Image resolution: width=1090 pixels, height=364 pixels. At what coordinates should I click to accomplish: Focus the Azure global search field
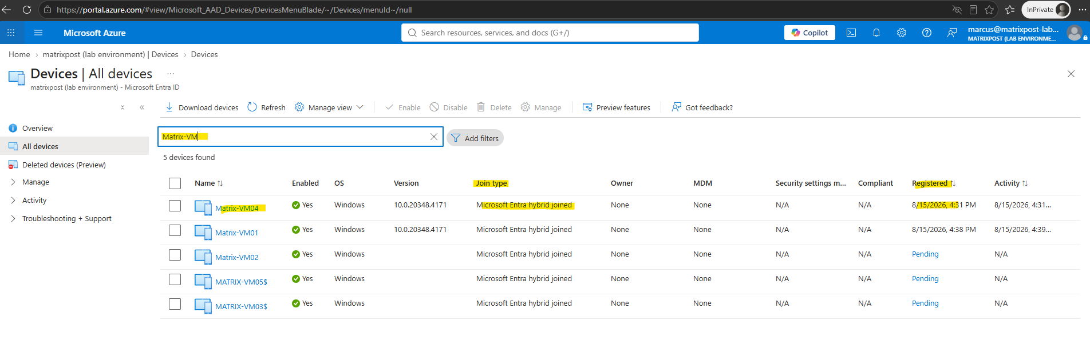550,33
